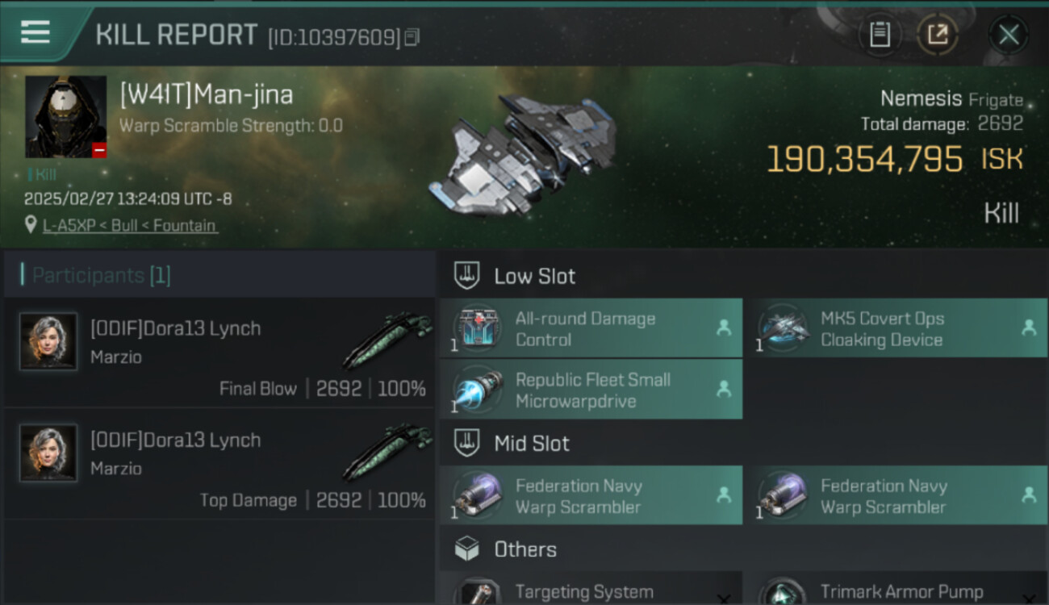Tap person icon on MK5 Covert Ops Cloaking row

point(1029,328)
